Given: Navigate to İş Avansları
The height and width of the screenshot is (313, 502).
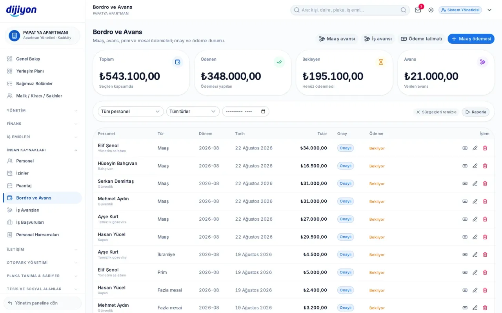Looking at the screenshot, I should tap(42, 210).
